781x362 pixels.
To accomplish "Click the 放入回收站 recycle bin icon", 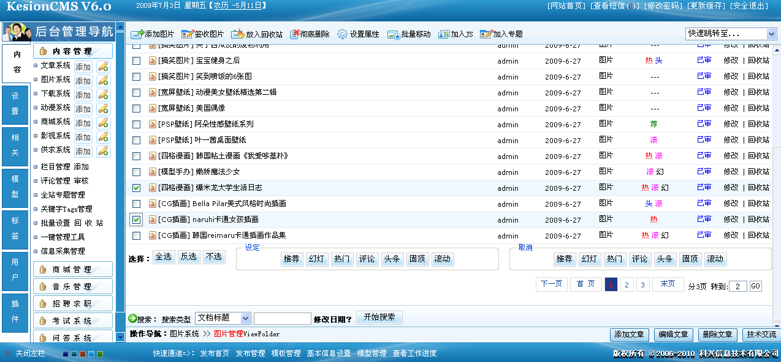I will tap(238, 34).
